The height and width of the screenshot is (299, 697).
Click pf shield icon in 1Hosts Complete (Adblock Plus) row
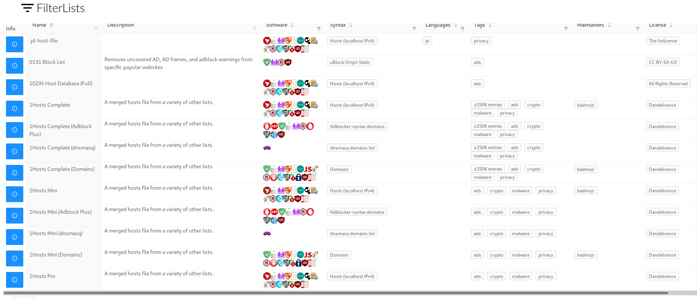tap(267, 134)
